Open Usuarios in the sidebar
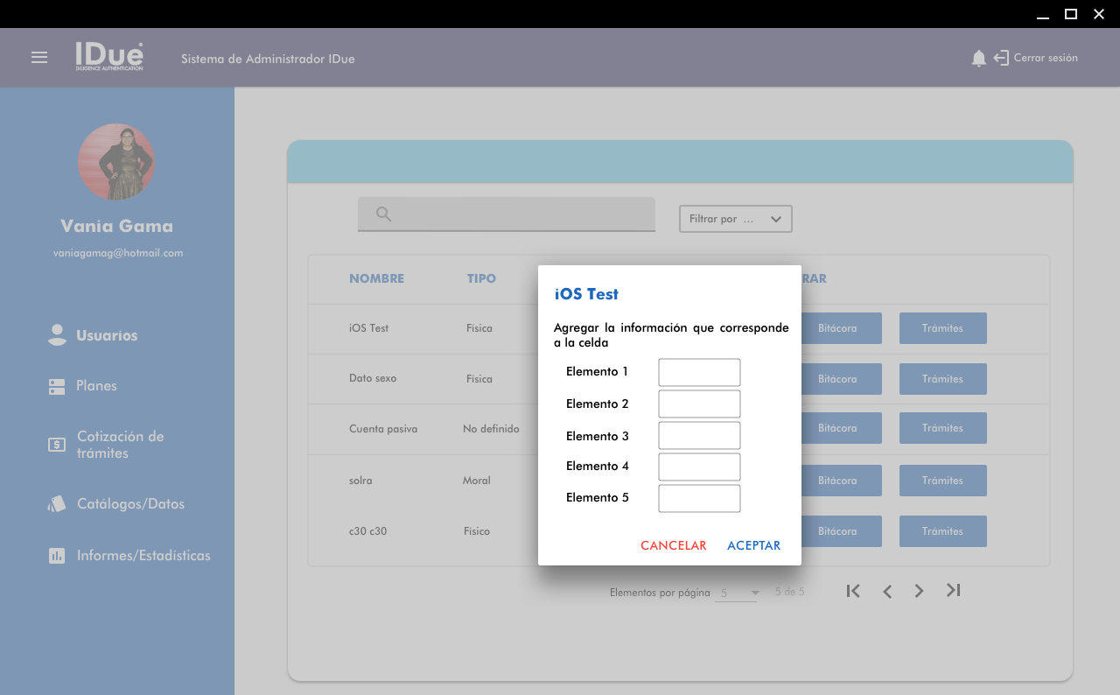This screenshot has height=695, width=1120. pos(106,335)
